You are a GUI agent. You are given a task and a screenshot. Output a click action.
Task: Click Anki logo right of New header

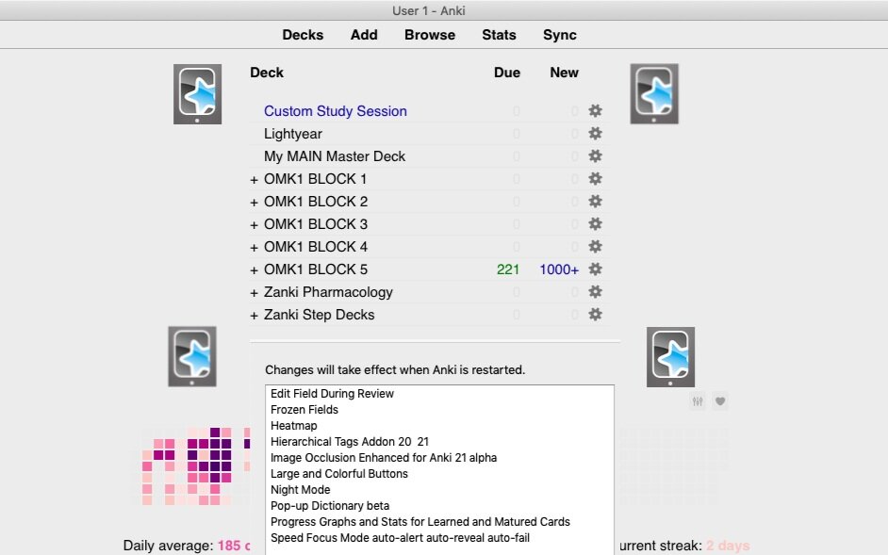[x=654, y=94]
